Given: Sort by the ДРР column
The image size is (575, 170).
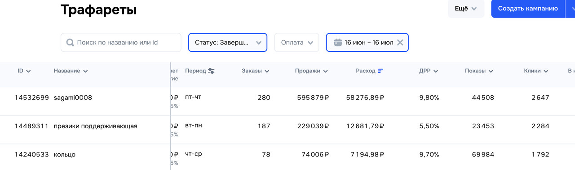Looking at the screenshot, I should [429, 71].
